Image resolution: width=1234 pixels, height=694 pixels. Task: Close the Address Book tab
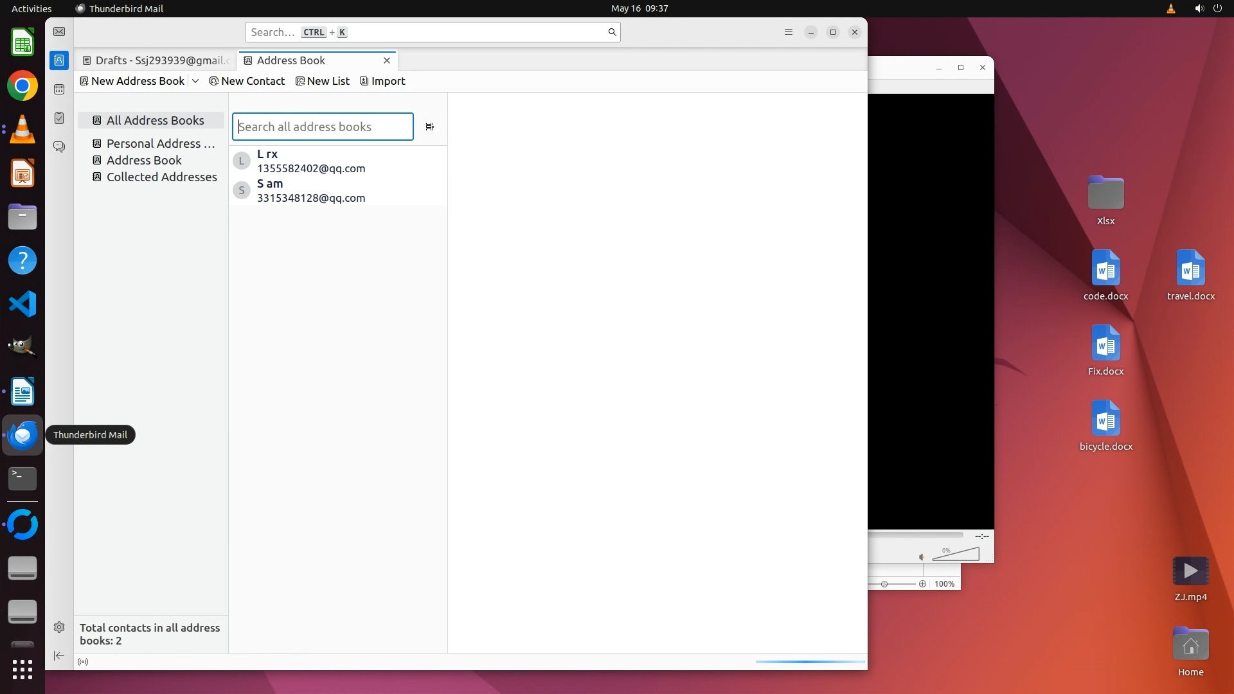[387, 60]
